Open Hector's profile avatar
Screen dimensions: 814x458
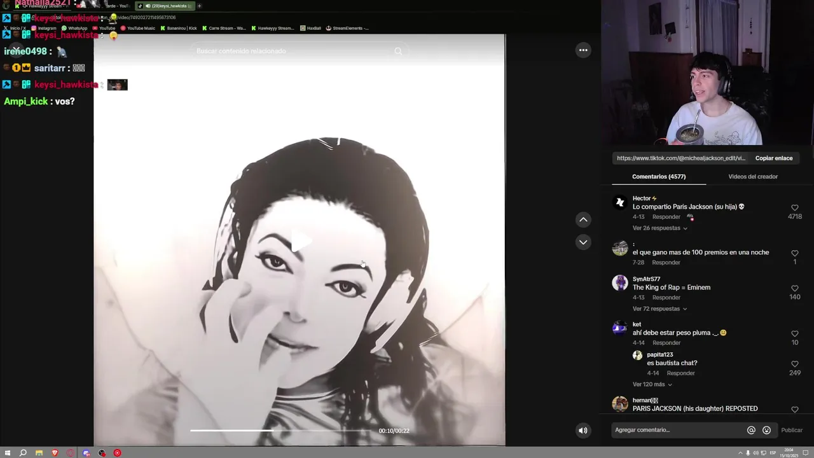620,202
